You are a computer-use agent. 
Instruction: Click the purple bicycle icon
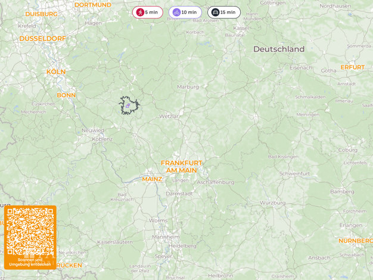point(176,12)
